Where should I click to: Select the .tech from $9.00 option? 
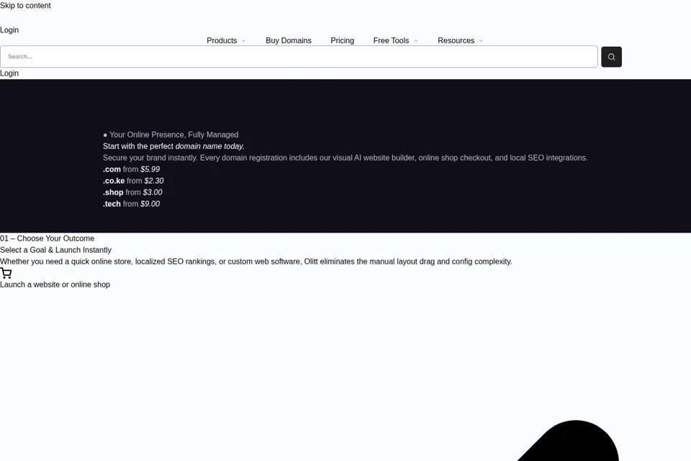[131, 204]
